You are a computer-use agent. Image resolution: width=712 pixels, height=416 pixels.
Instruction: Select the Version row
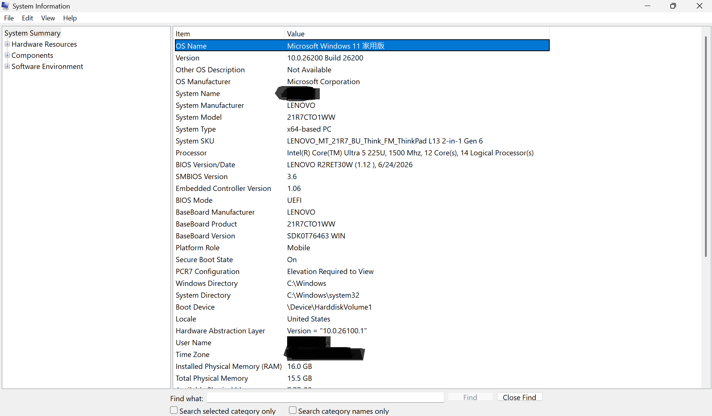[x=362, y=58]
